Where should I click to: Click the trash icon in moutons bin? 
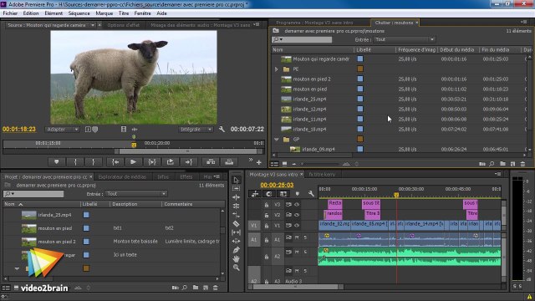click(x=522, y=164)
